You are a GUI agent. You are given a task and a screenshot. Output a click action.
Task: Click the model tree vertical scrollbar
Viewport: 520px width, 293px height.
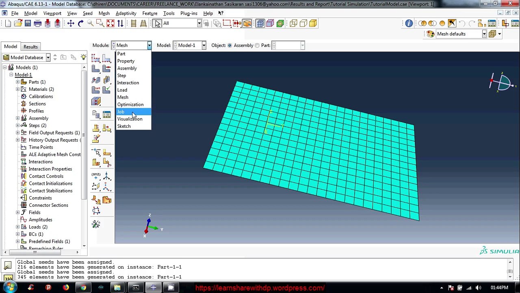tap(84, 134)
